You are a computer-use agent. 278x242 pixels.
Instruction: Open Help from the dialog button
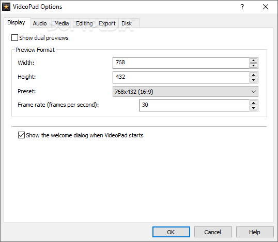[255, 232]
